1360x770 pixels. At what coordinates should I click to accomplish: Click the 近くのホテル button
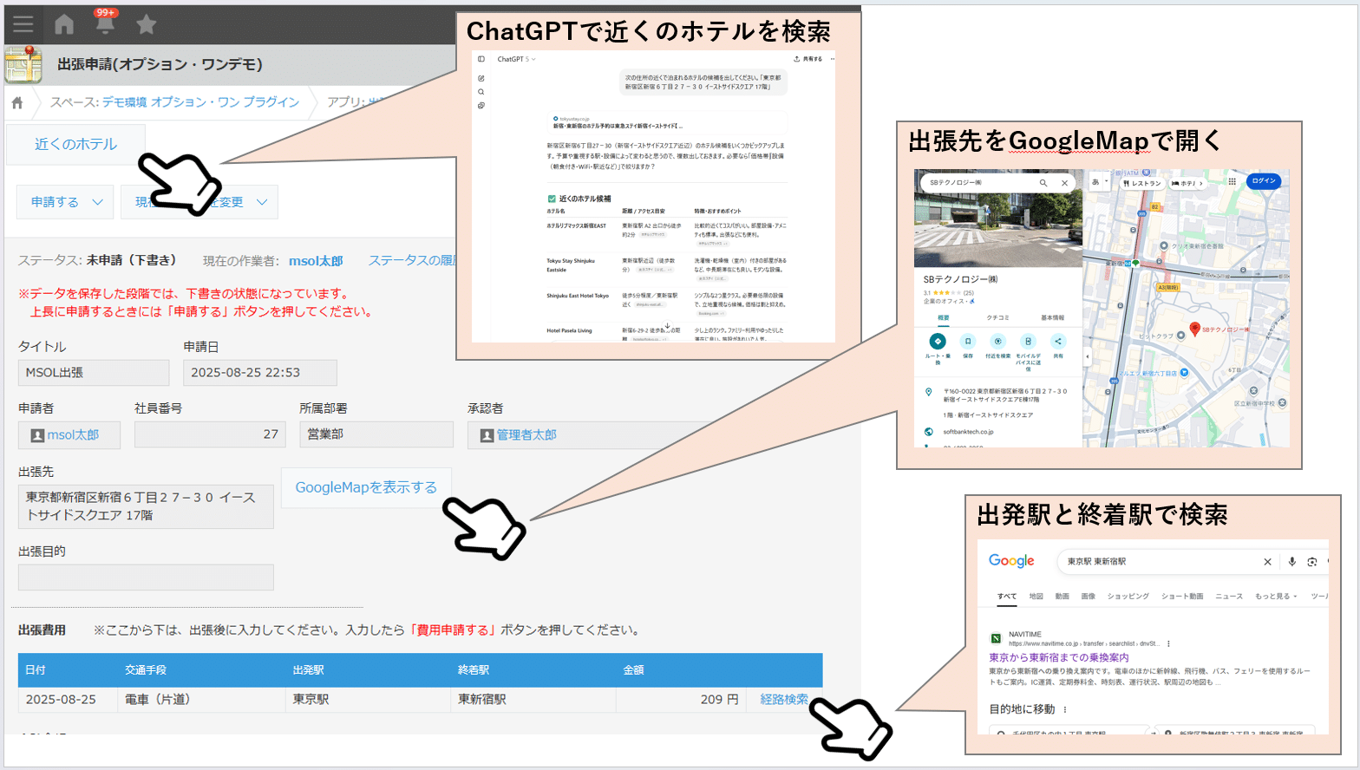(x=75, y=144)
